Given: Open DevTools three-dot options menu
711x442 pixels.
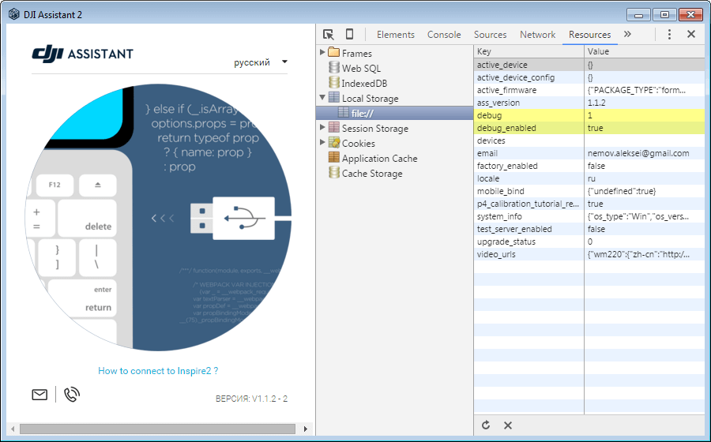Looking at the screenshot, I should (669, 35).
